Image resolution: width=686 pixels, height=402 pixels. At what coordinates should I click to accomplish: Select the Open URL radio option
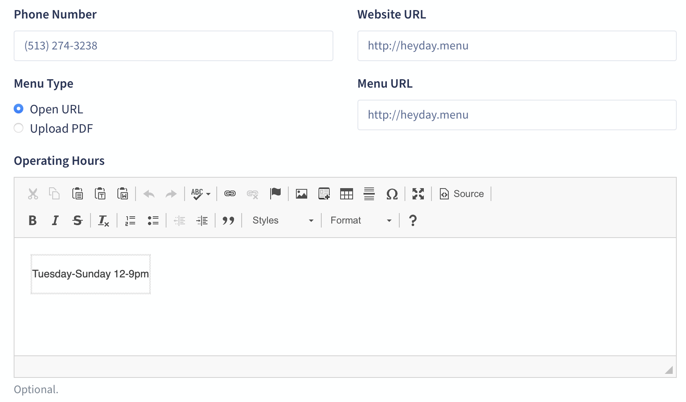(18, 109)
